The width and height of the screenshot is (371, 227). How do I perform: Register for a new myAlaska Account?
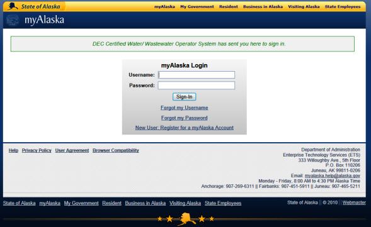point(185,128)
